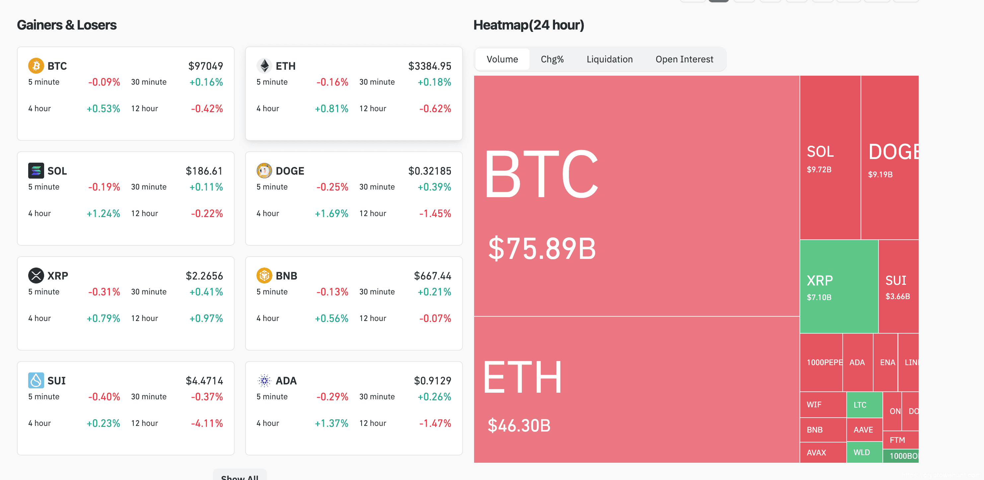The image size is (984, 480).
Task: Switch heatmap to Chg% tab
Action: (552, 59)
